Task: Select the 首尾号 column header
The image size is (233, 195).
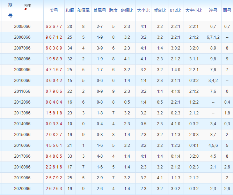Action: 100,10
